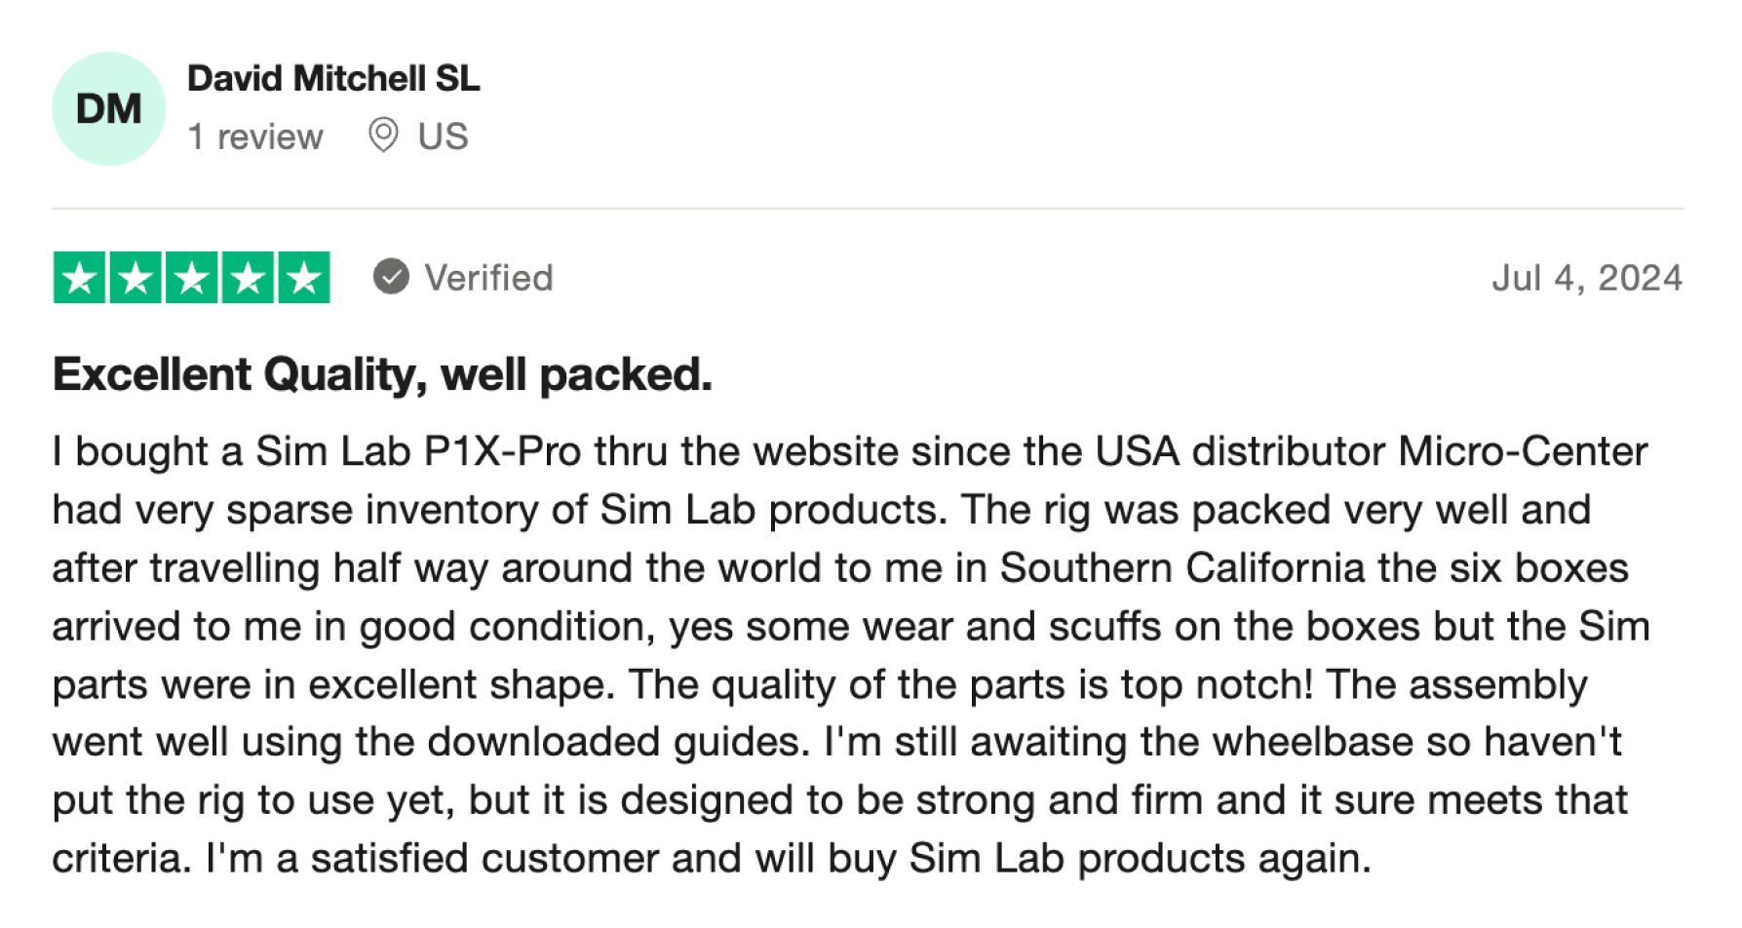Click the DM avatar circle
Viewport: 1742px width, 928px height.
(108, 108)
